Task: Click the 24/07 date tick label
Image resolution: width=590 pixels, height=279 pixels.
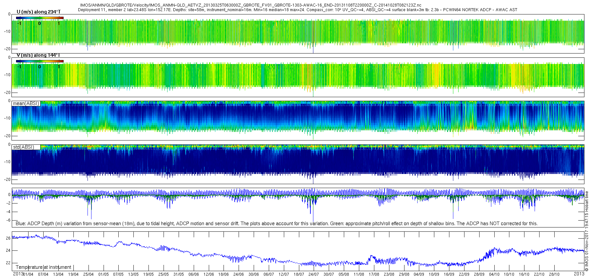Action: 313,274
